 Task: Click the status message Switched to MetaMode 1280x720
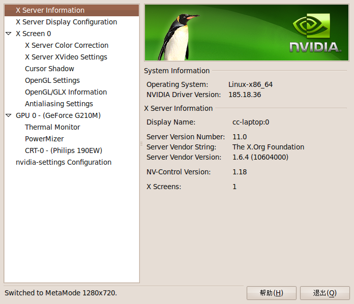tap(61, 293)
